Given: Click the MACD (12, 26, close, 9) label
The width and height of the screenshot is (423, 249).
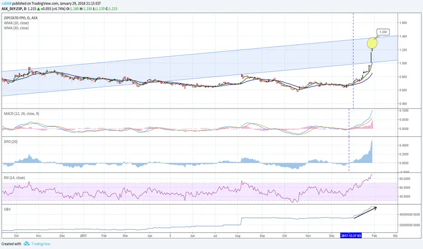Looking at the screenshot, I should coord(21,114).
